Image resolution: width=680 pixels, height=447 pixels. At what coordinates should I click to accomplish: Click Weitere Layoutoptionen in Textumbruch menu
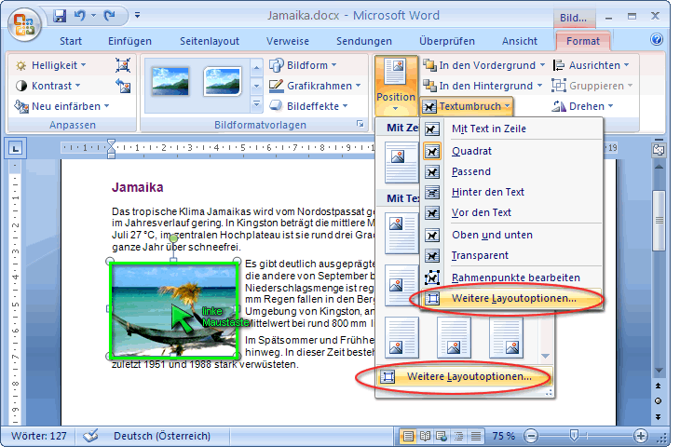(513, 299)
